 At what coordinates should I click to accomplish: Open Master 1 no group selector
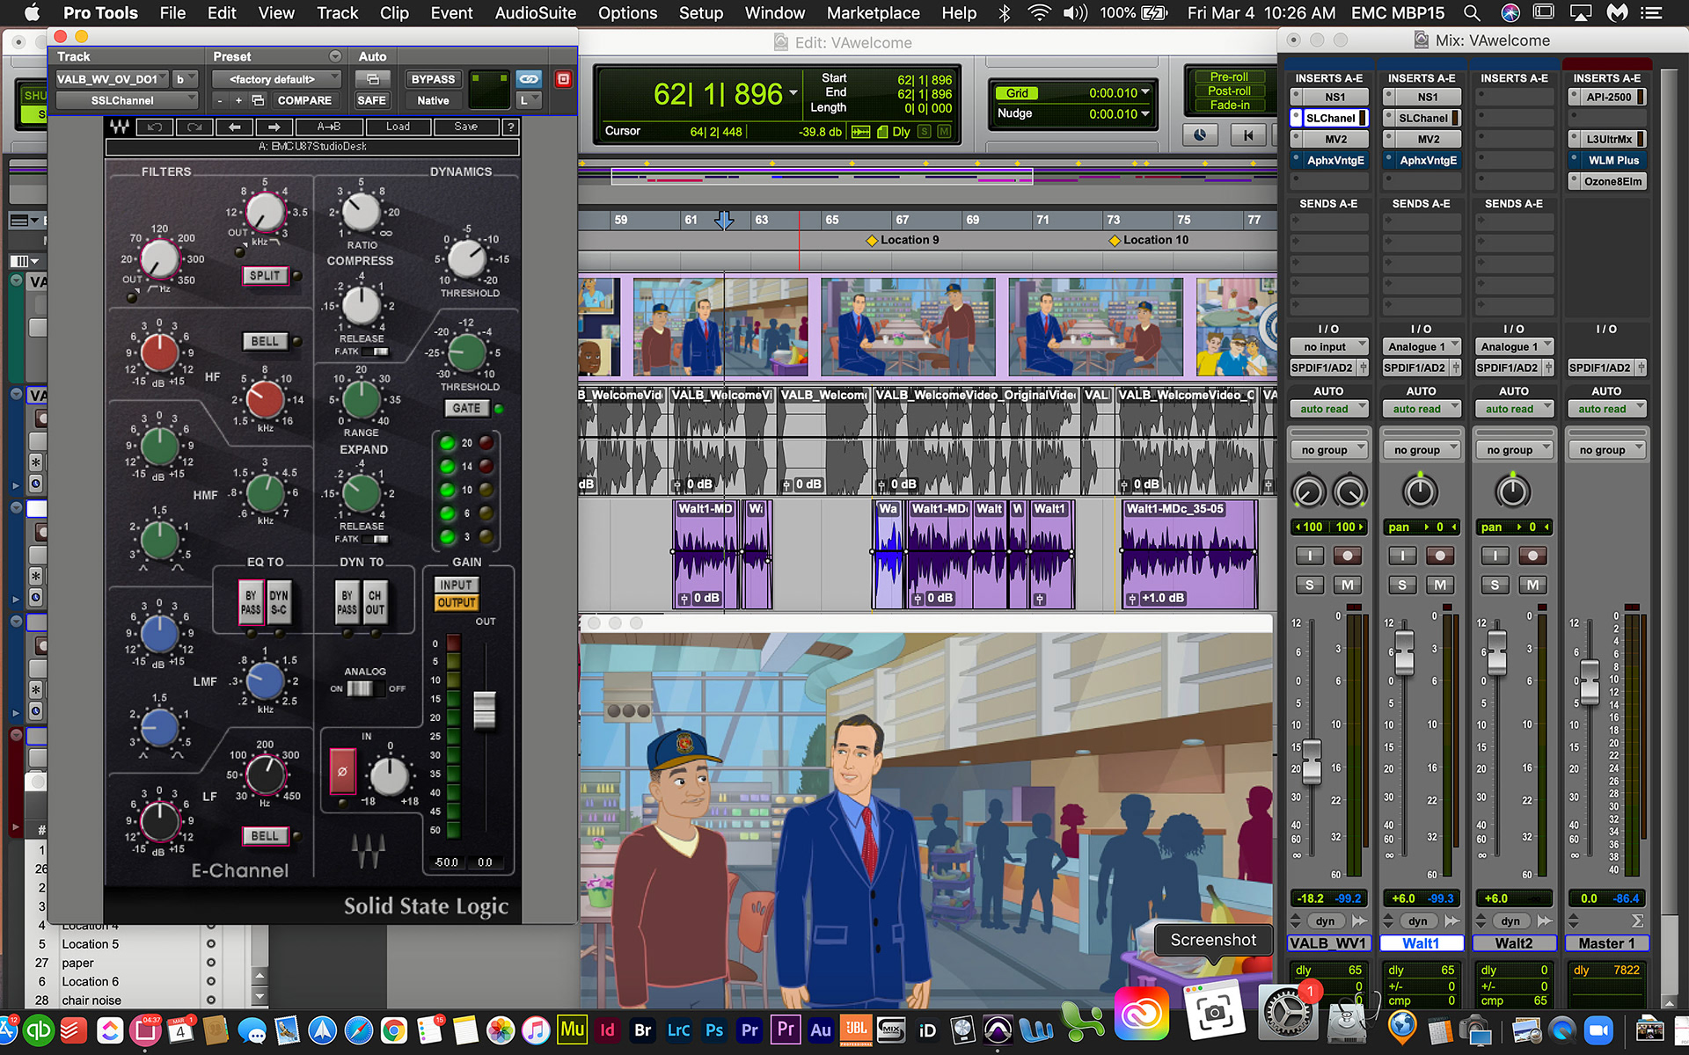[x=1606, y=450]
